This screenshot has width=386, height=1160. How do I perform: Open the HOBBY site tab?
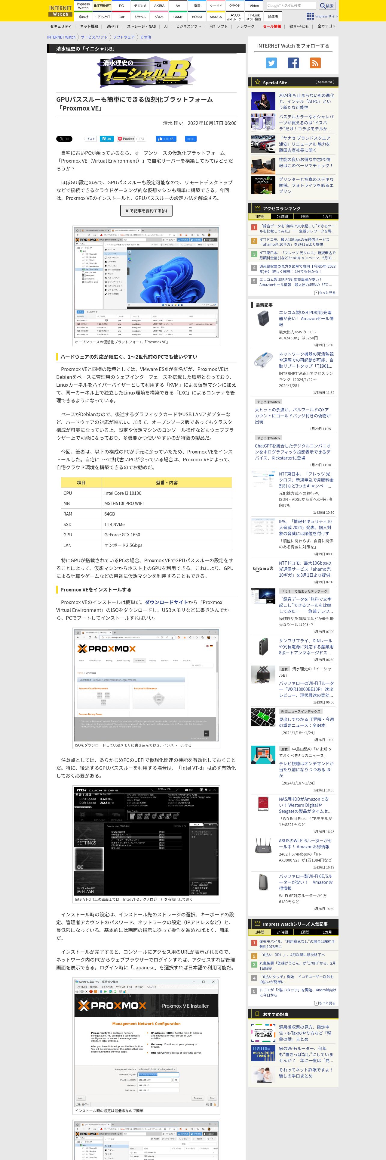[x=197, y=17]
